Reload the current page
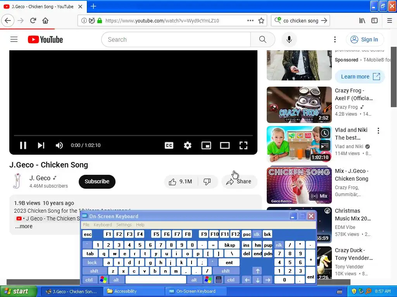The height and width of the screenshot is (297, 397). tap(33, 20)
